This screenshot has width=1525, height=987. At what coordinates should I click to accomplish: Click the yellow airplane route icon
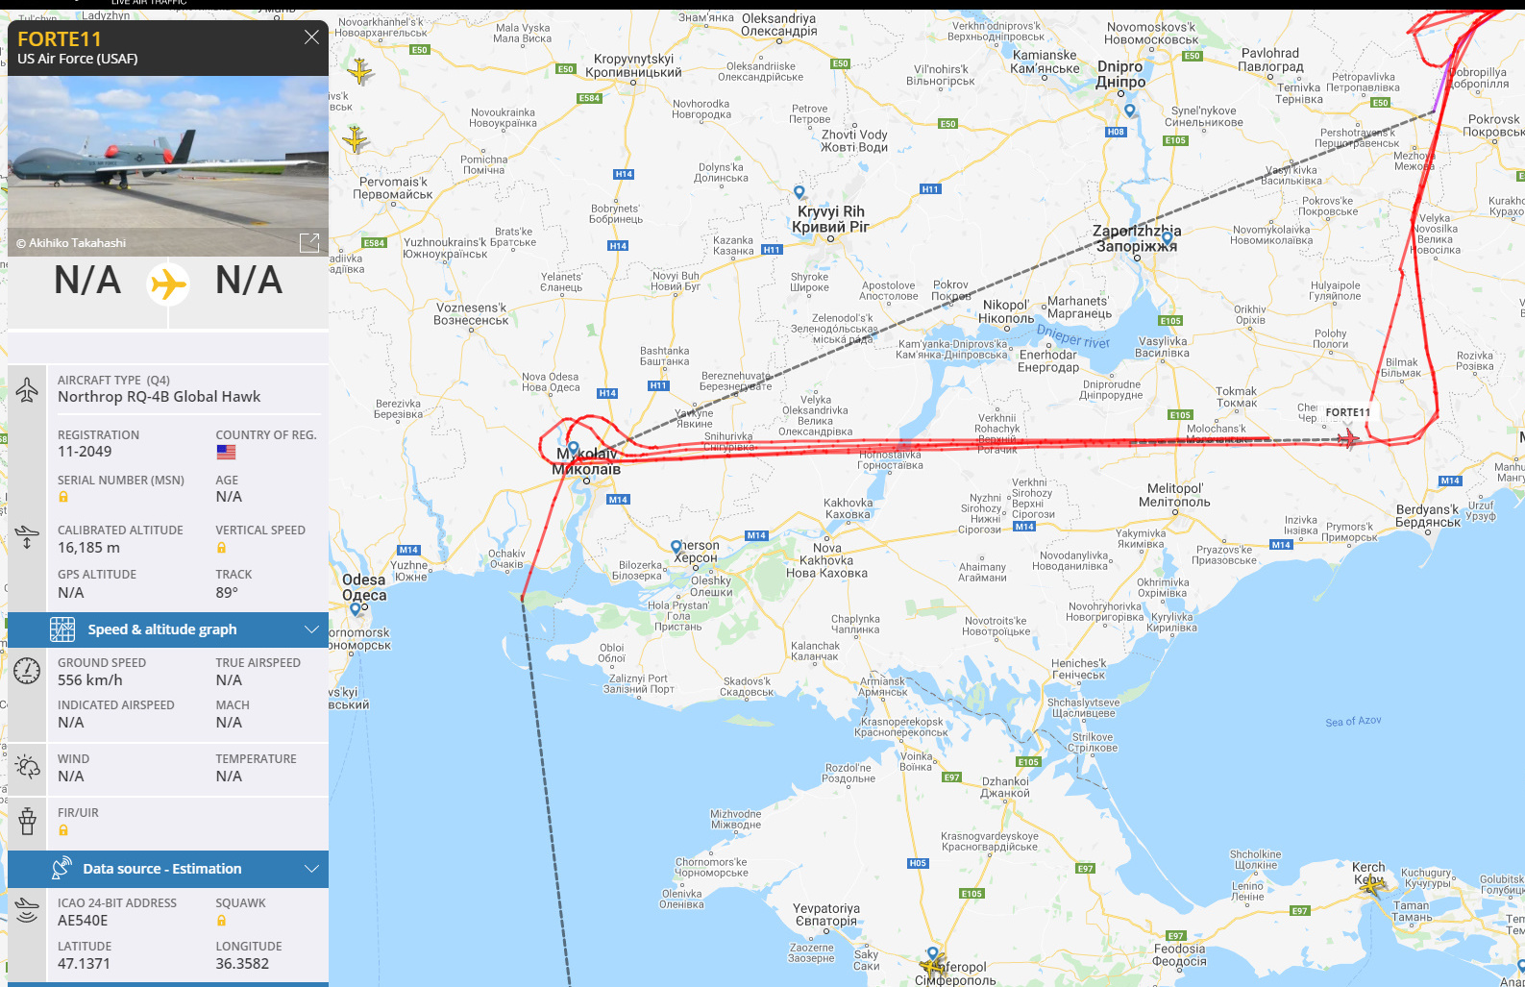coord(168,284)
